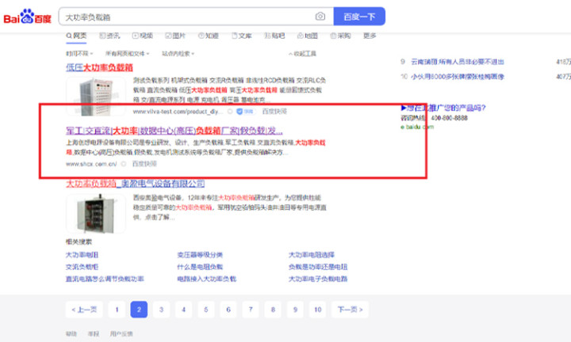Open 百度快照 for vilva-test result

point(274,112)
